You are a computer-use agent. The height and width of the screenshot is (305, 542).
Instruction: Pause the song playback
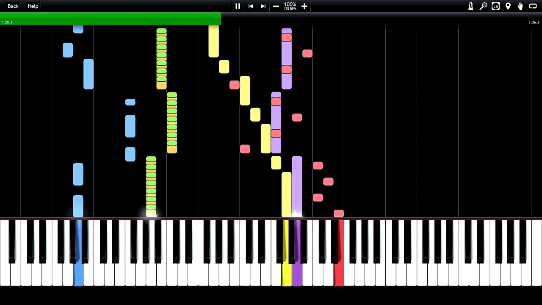click(x=238, y=6)
